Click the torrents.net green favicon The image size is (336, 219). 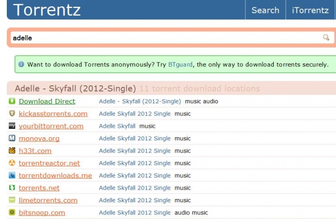(x=12, y=188)
